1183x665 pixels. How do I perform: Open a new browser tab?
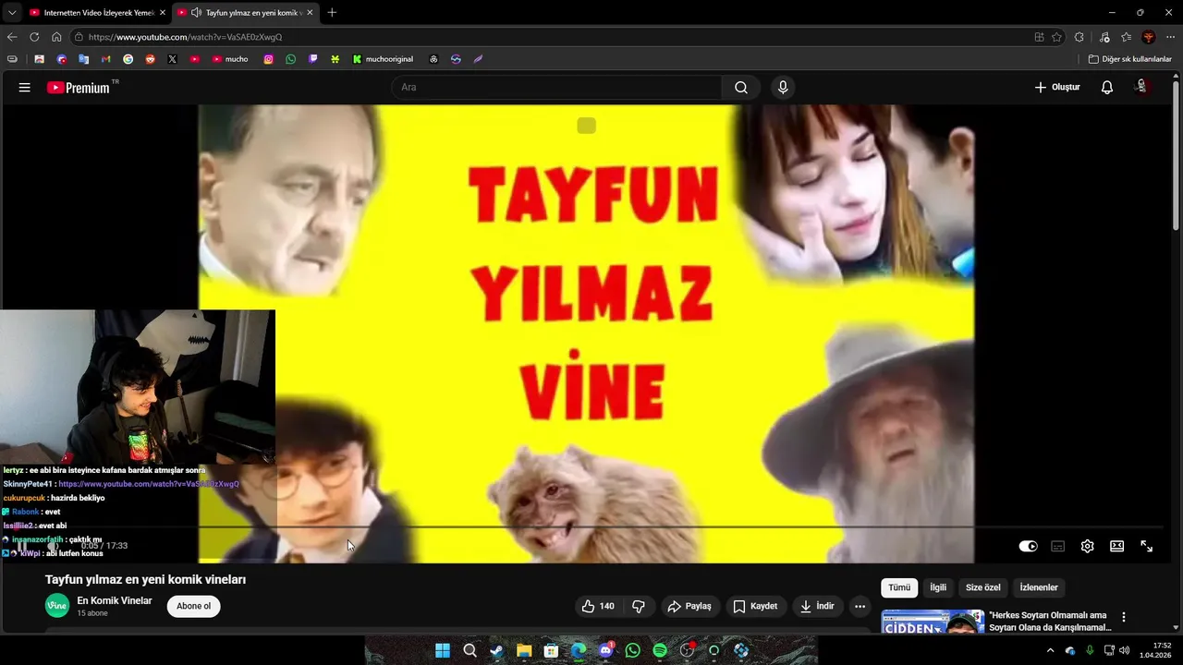(332, 13)
